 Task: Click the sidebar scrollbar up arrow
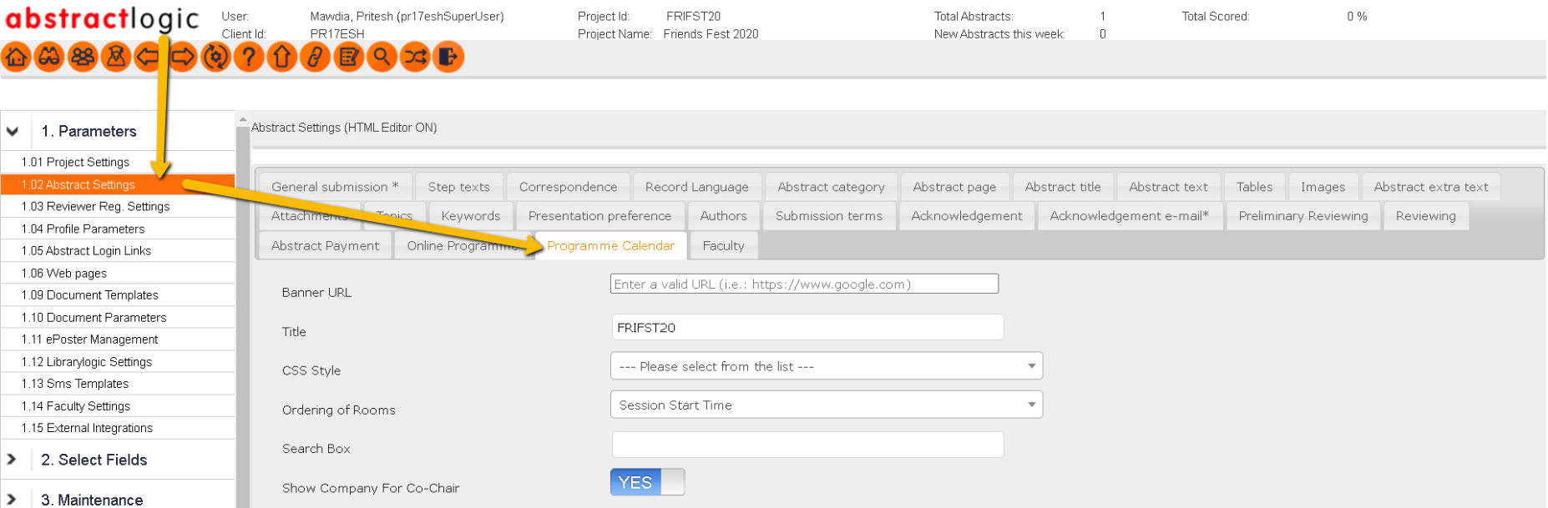pyautogui.click(x=243, y=120)
